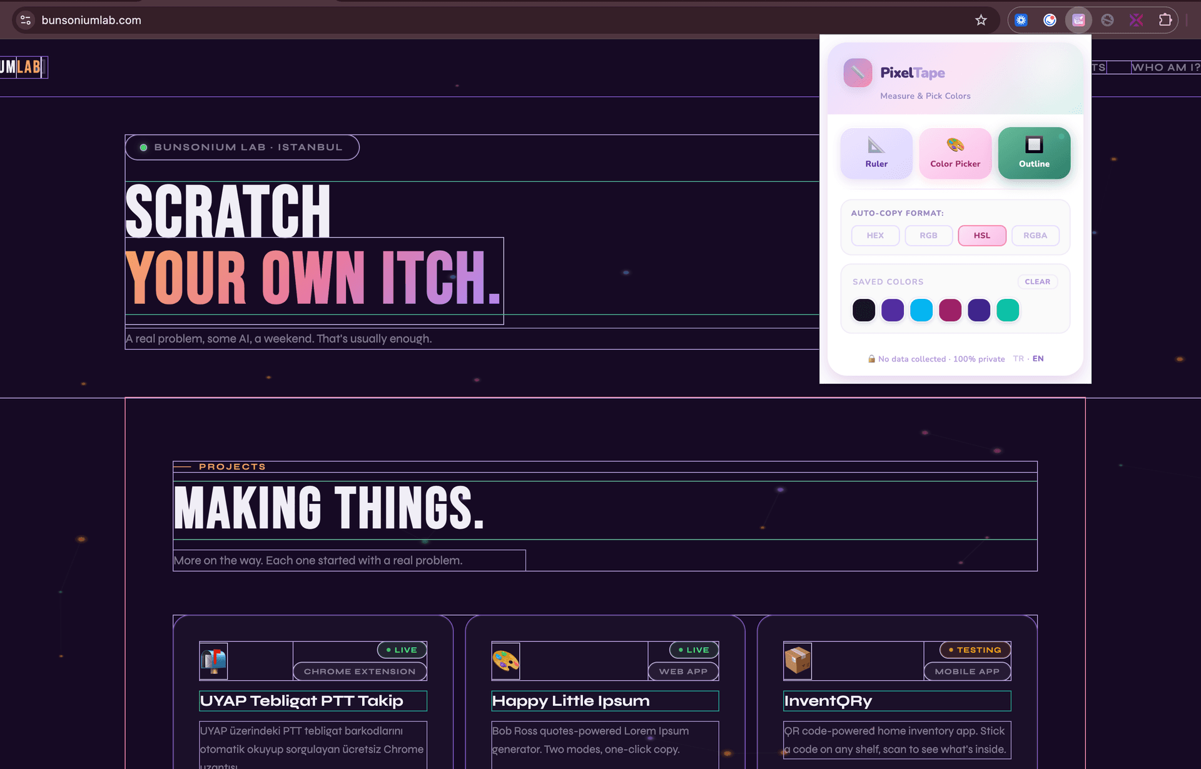1201x769 pixels.
Task: Open the InventQRy project
Action: (x=828, y=701)
